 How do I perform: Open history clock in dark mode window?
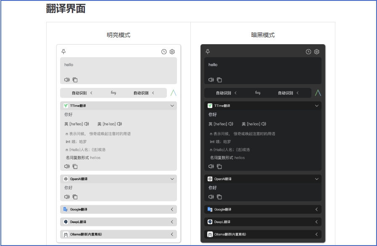tap(308, 52)
